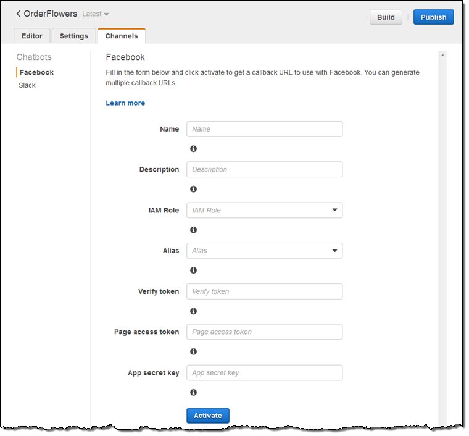This screenshot has width=469, height=436.
Task: Click the Build button
Action: 386,17
